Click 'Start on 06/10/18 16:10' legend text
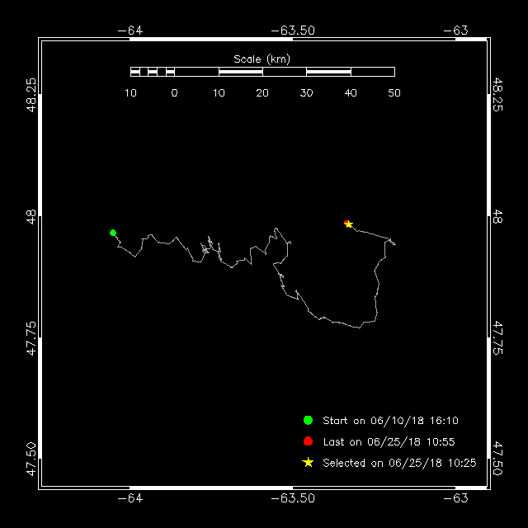 (x=390, y=421)
